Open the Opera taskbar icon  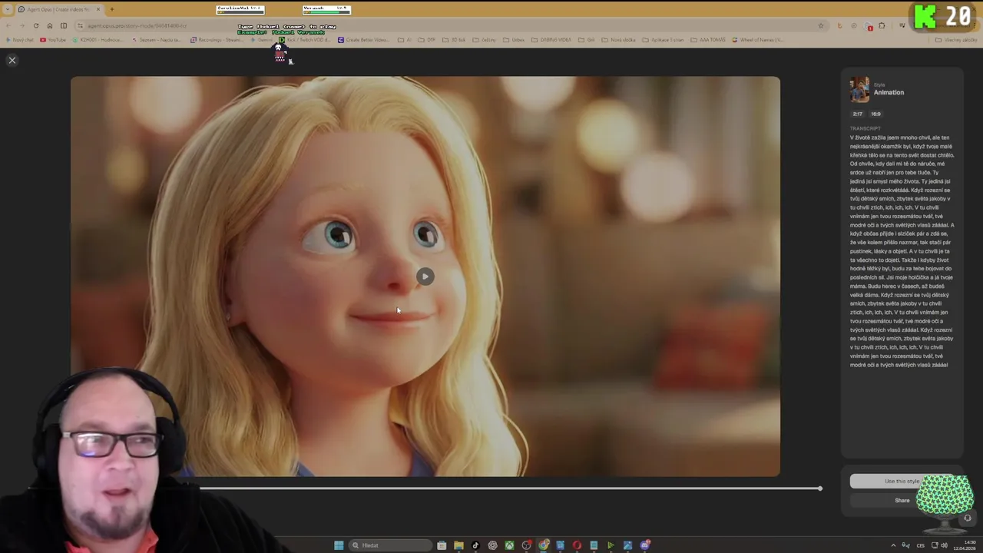pyautogui.click(x=577, y=545)
